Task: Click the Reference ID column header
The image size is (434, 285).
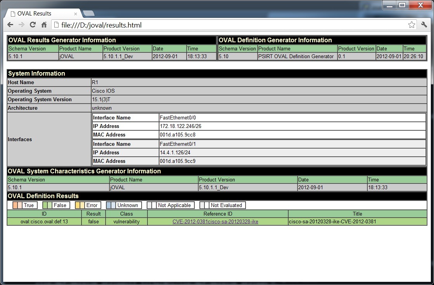Action: click(218, 214)
